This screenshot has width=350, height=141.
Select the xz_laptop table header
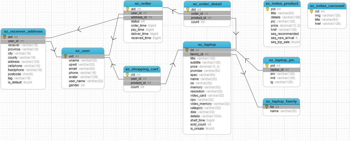pyautogui.click(x=207, y=45)
